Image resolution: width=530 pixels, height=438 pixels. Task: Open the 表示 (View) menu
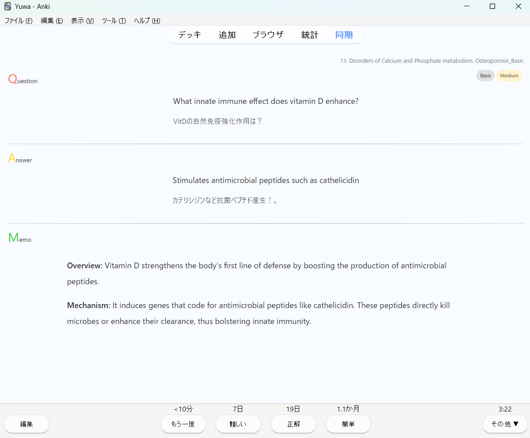tap(82, 21)
